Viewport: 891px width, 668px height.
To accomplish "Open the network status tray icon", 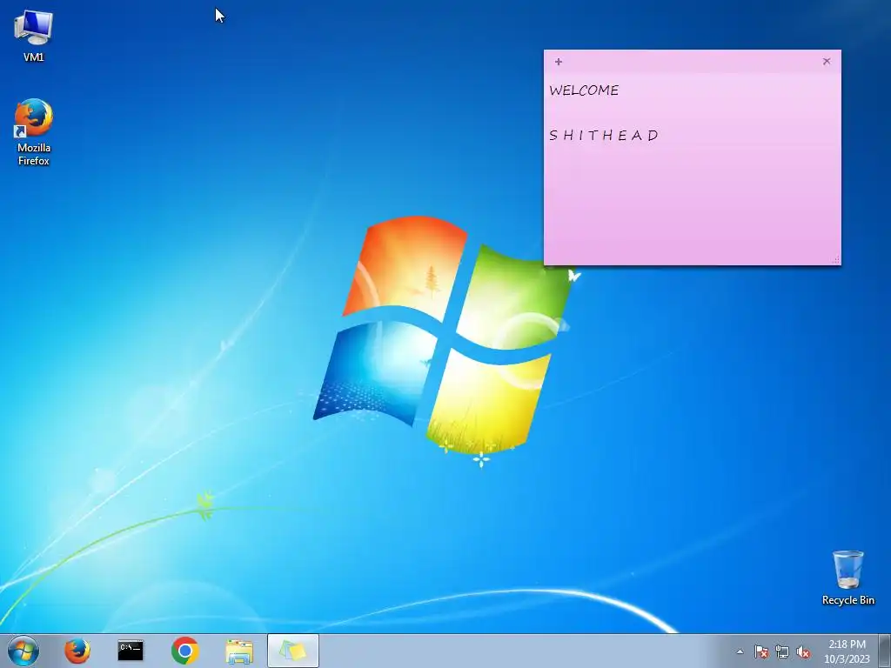I will pyautogui.click(x=782, y=651).
